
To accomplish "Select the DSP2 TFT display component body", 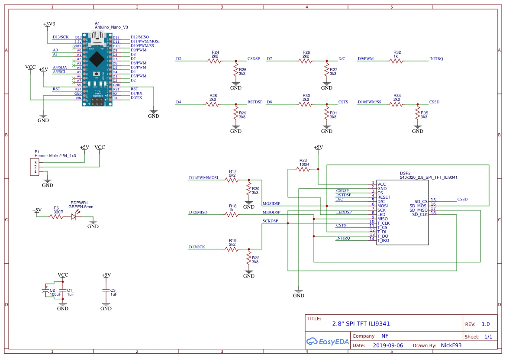I will (x=403, y=213).
